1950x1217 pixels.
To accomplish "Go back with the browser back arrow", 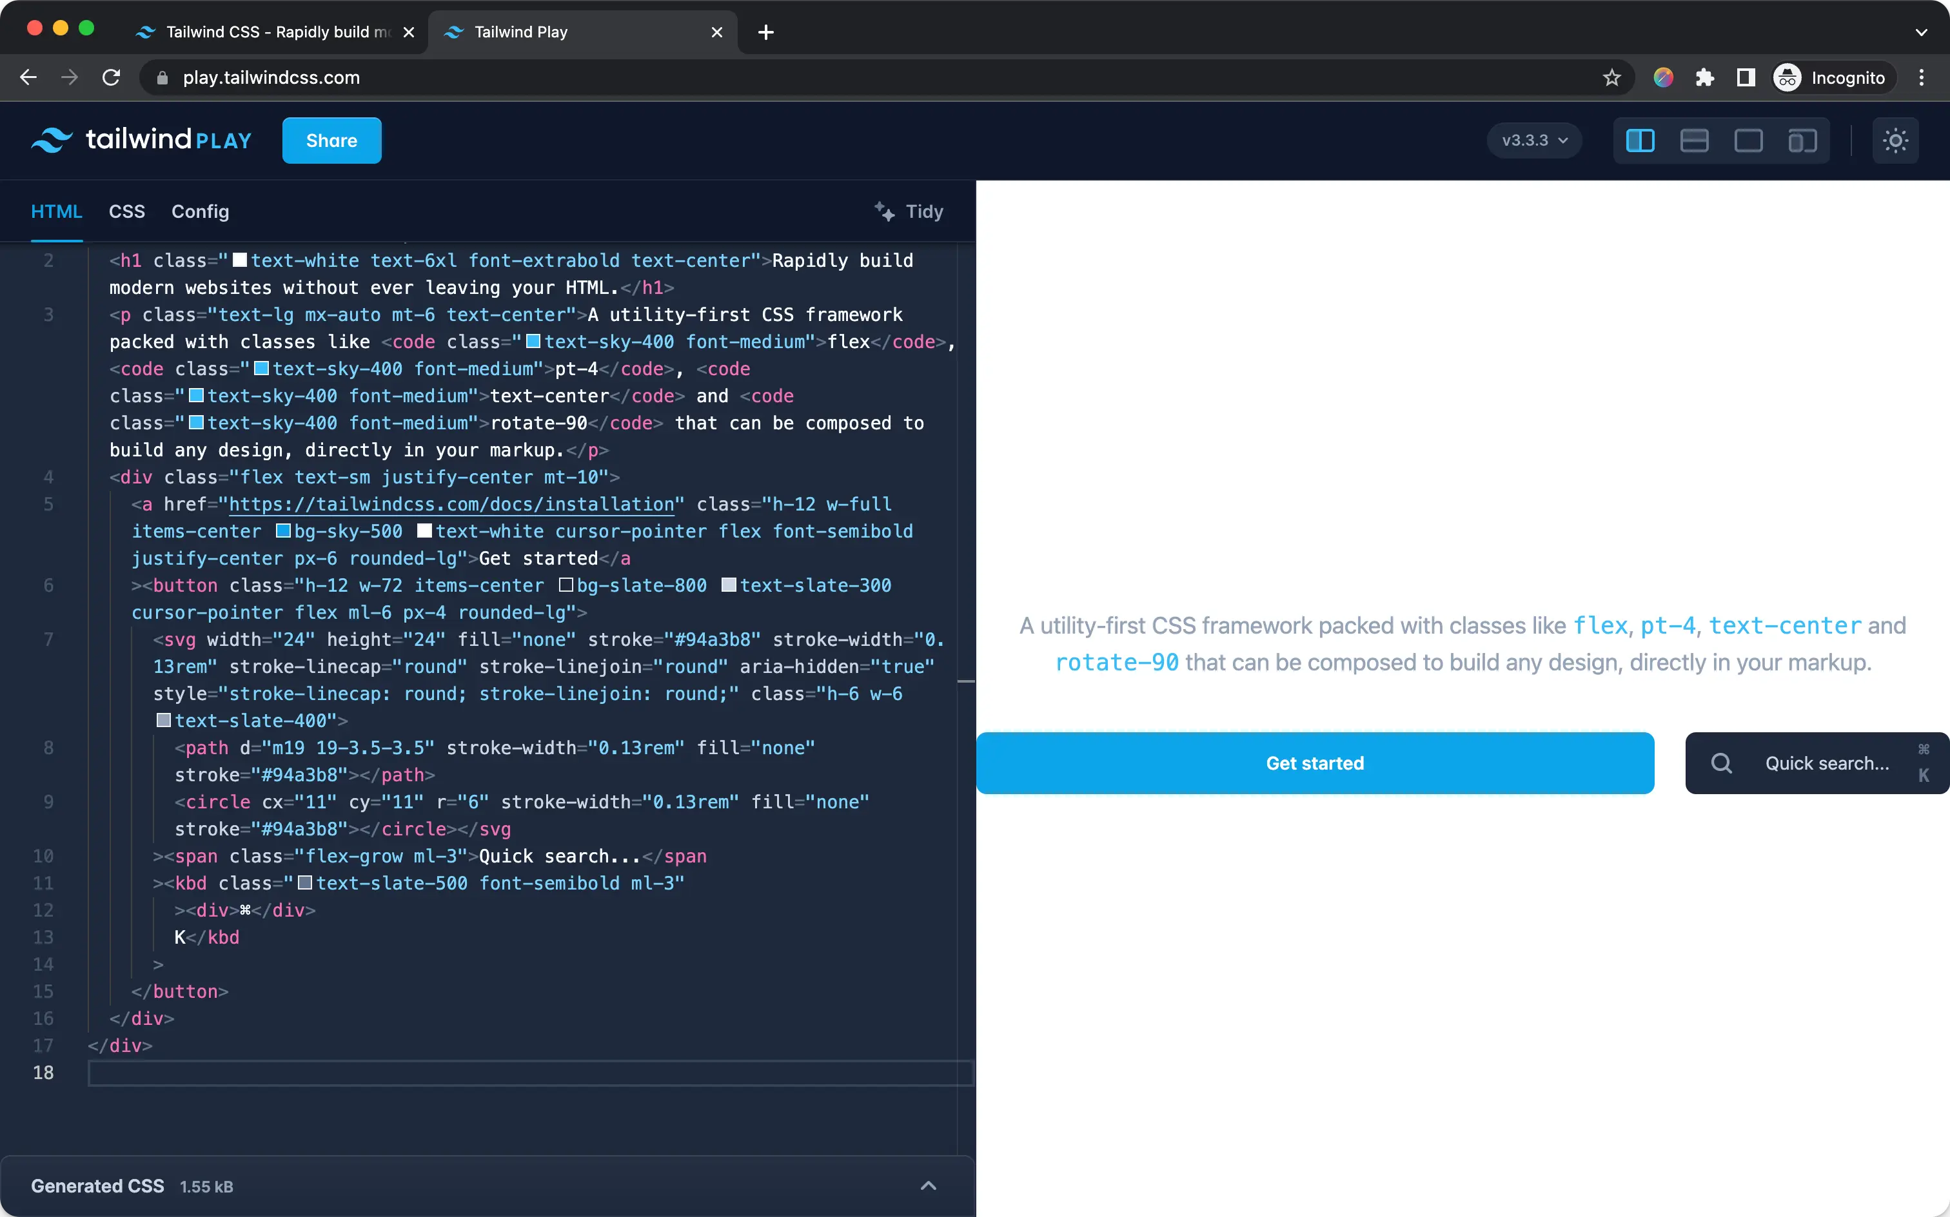I will pyautogui.click(x=28, y=77).
